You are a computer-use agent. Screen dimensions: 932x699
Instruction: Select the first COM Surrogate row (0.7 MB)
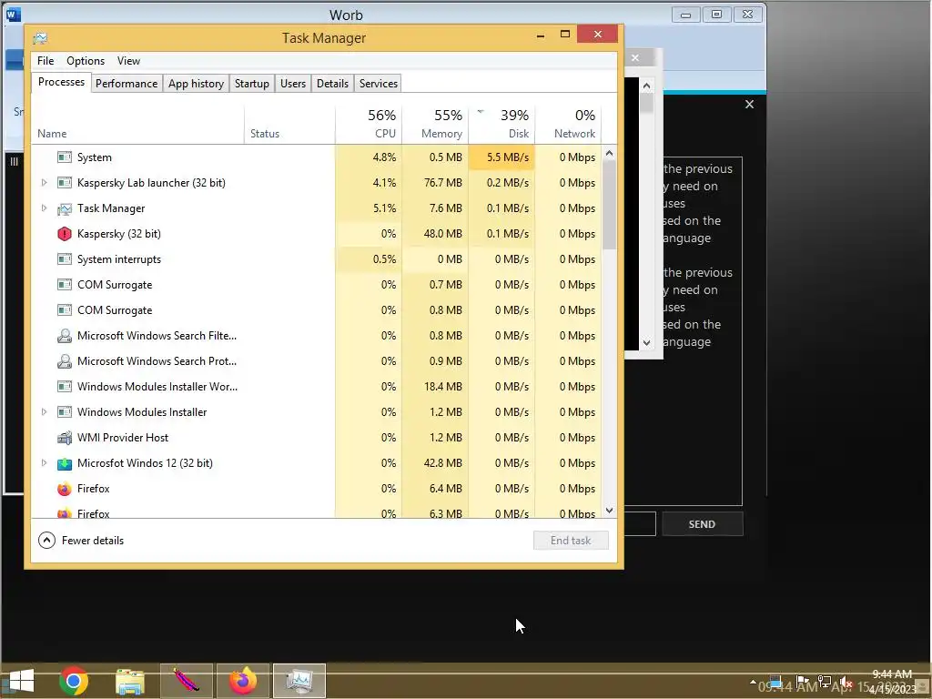316,285
